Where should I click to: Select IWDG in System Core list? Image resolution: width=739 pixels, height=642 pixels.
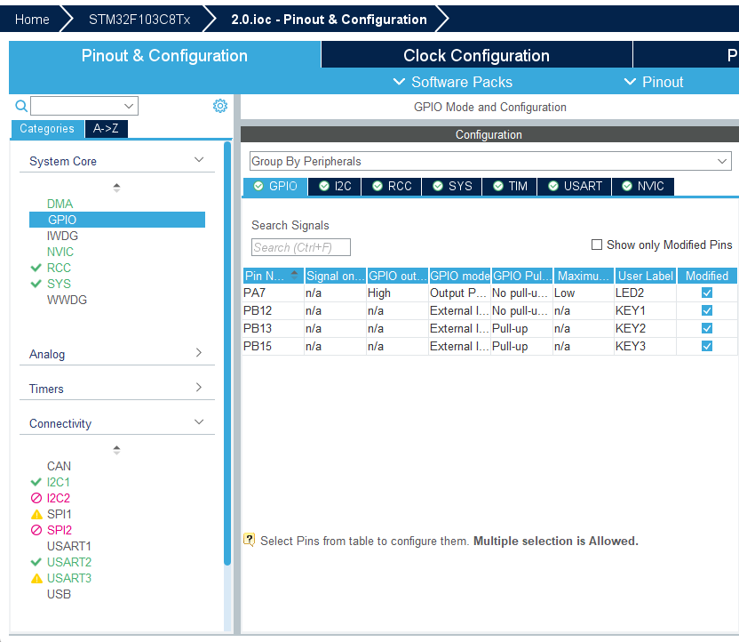(62, 236)
